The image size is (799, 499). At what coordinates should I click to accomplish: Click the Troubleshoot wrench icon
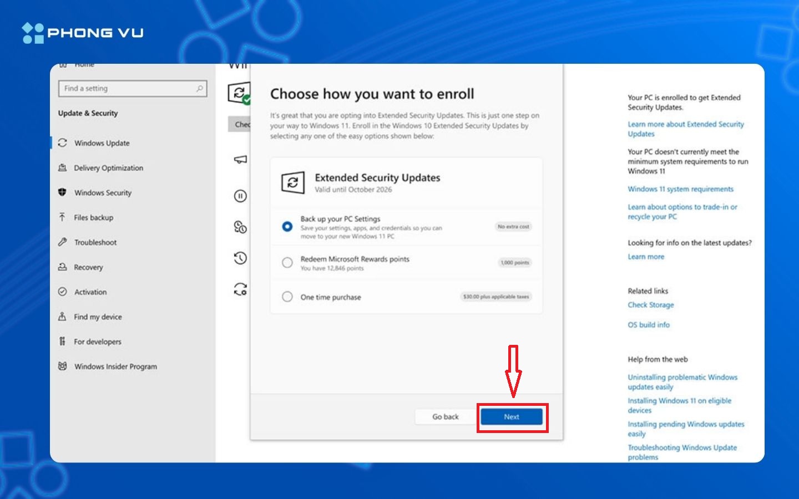click(62, 242)
